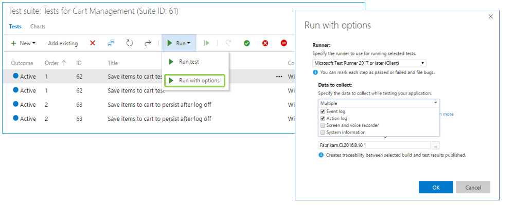
Task: Uncheck the Action log checkbox
Action: click(323, 118)
